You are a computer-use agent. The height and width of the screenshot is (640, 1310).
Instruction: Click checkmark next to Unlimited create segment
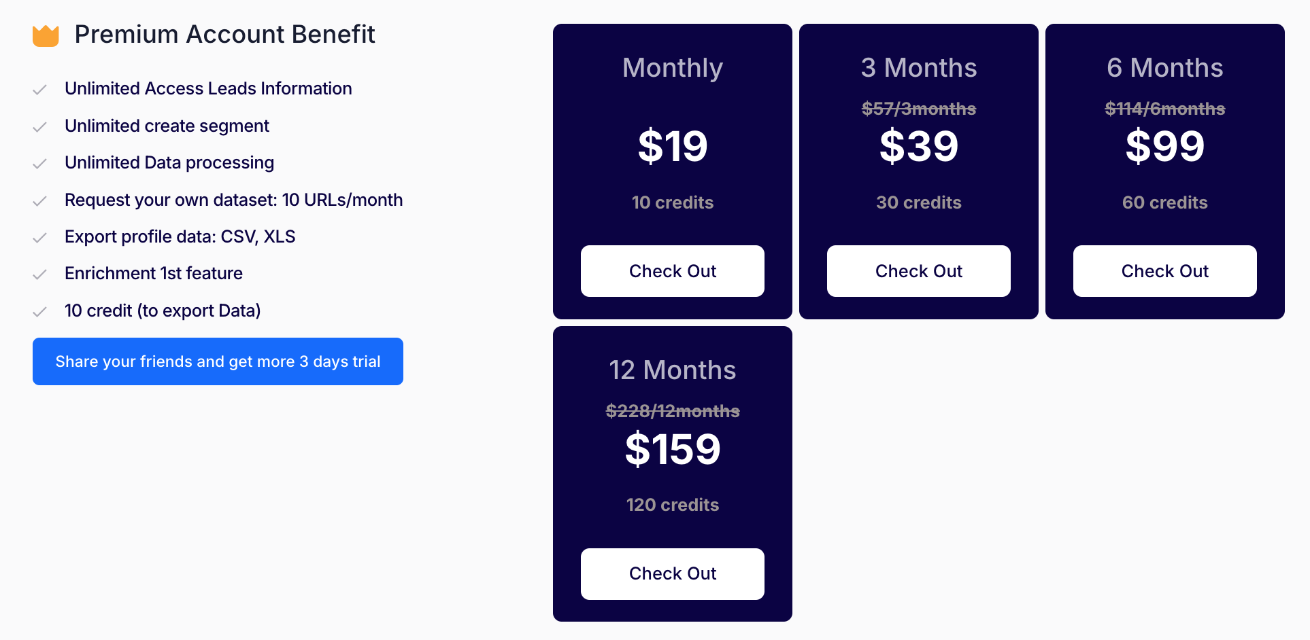[40, 127]
